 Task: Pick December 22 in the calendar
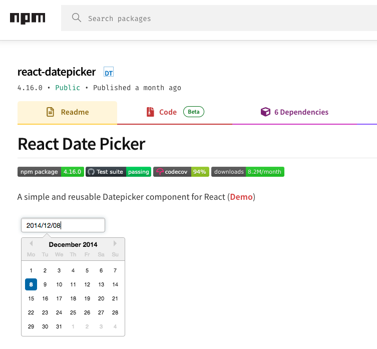pos(31,312)
